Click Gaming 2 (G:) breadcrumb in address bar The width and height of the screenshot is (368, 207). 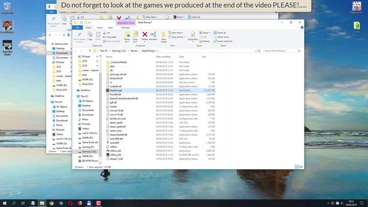119,51
